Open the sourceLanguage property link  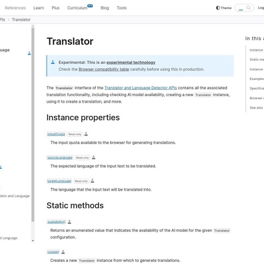click(x=60, y=157)
